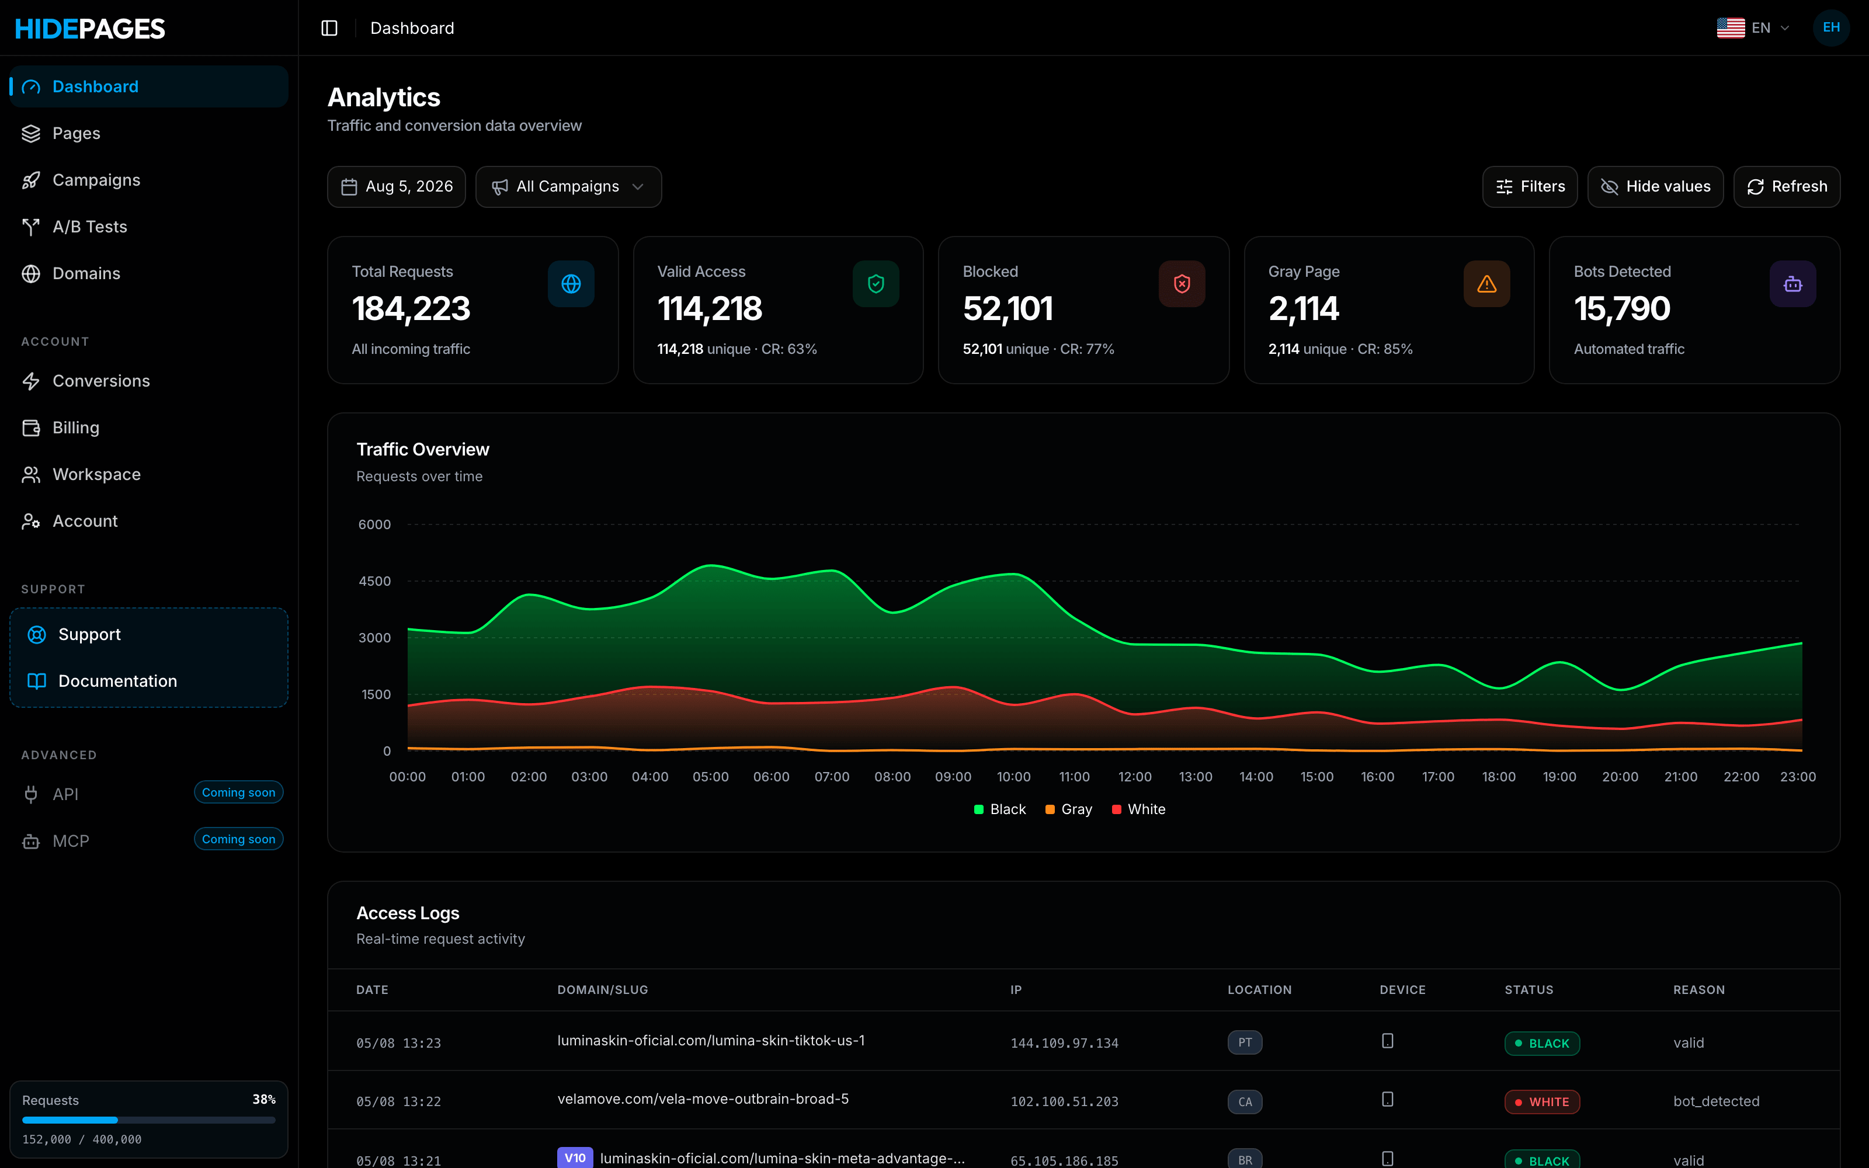Sort by STATUS column header

(1528, 990)
